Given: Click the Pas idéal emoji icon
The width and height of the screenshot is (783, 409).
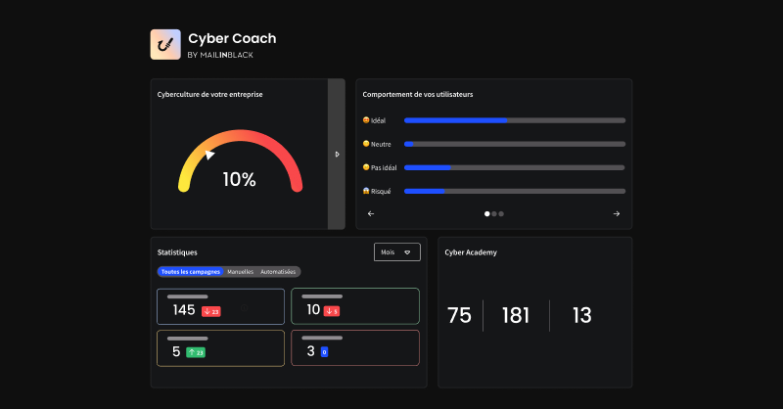Looking at the screenshot, I should [366, 167].
